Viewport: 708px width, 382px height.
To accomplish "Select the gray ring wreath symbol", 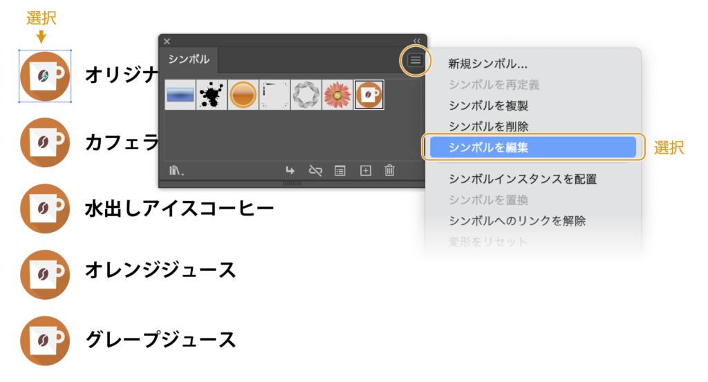I will click(x=306, y=95).
